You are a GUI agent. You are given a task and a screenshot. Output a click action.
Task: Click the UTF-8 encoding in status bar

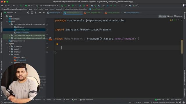point(138,103)
